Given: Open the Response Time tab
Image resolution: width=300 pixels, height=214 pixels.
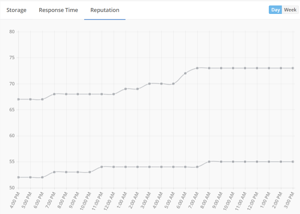Looking at the screenshot, I should [x=58, y=10].
